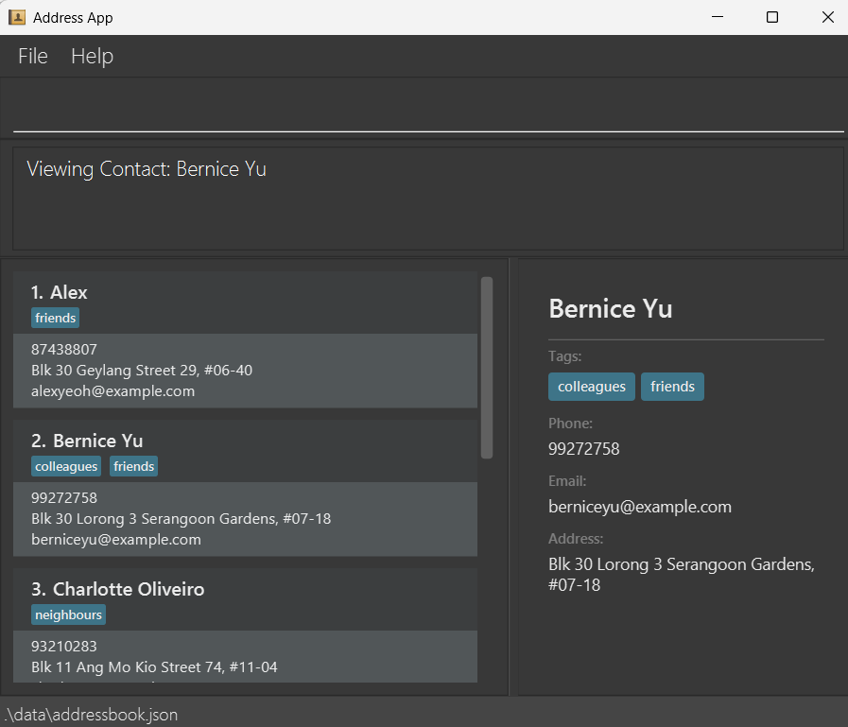Minimize the Address App window
The image size is (848, 727).
click(x=717, y=17)
